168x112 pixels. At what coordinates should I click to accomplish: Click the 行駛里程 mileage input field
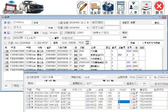point(84,33)
